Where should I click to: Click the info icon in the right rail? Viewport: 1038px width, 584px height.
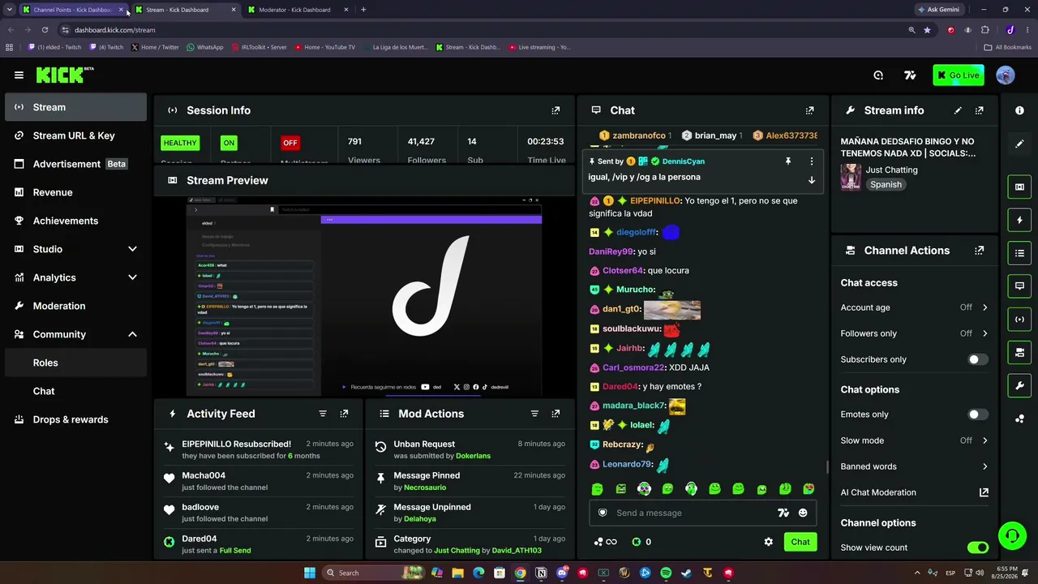pyautogui.click(x=1019, y=110)
